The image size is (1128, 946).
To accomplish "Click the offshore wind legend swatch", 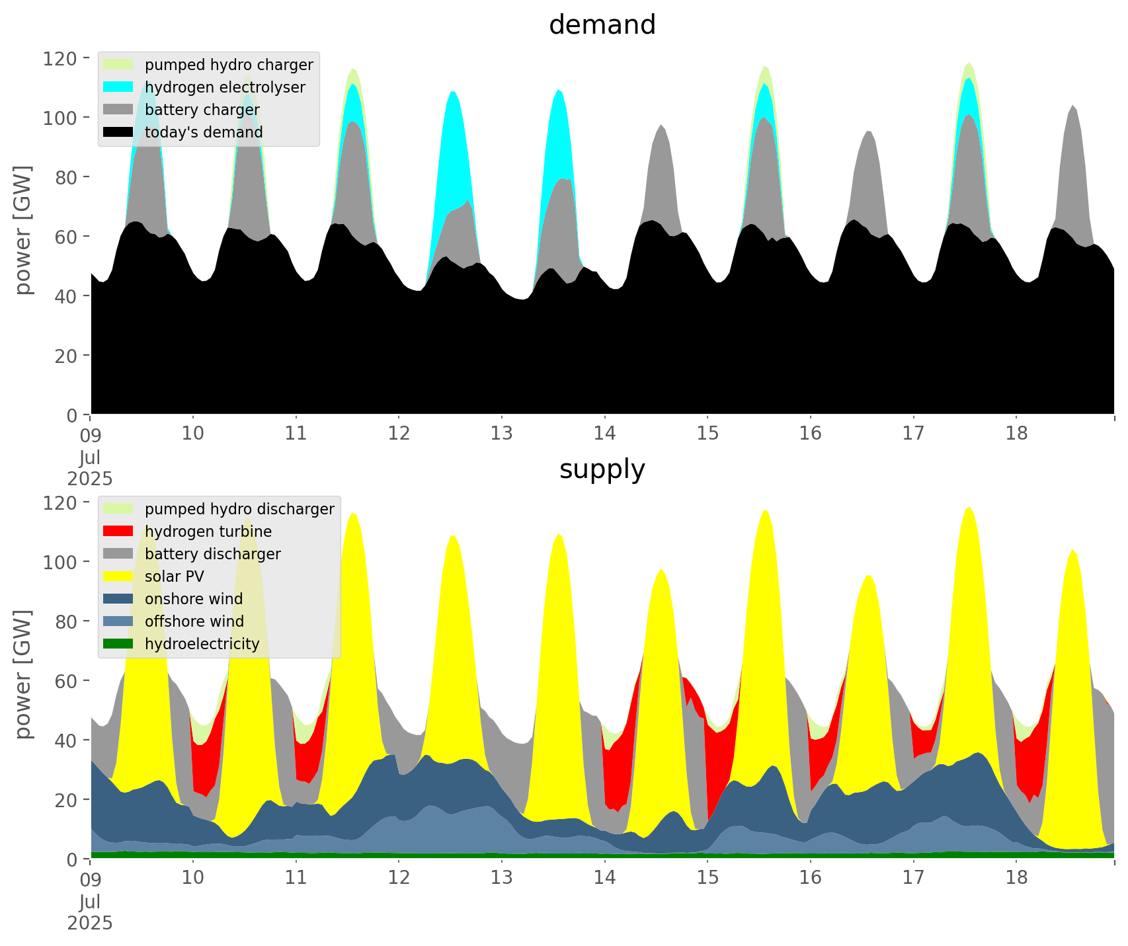I will point(118,621).
